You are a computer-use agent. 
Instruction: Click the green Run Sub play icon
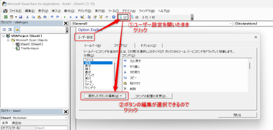click(x=65, y=17)
